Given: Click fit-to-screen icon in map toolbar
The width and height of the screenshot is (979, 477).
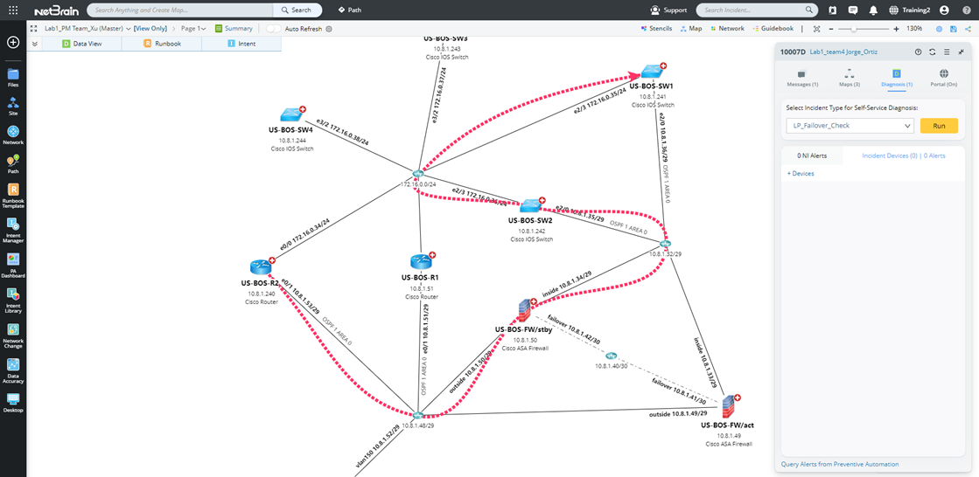Looking at the screenshot, I should pos(816,29).
